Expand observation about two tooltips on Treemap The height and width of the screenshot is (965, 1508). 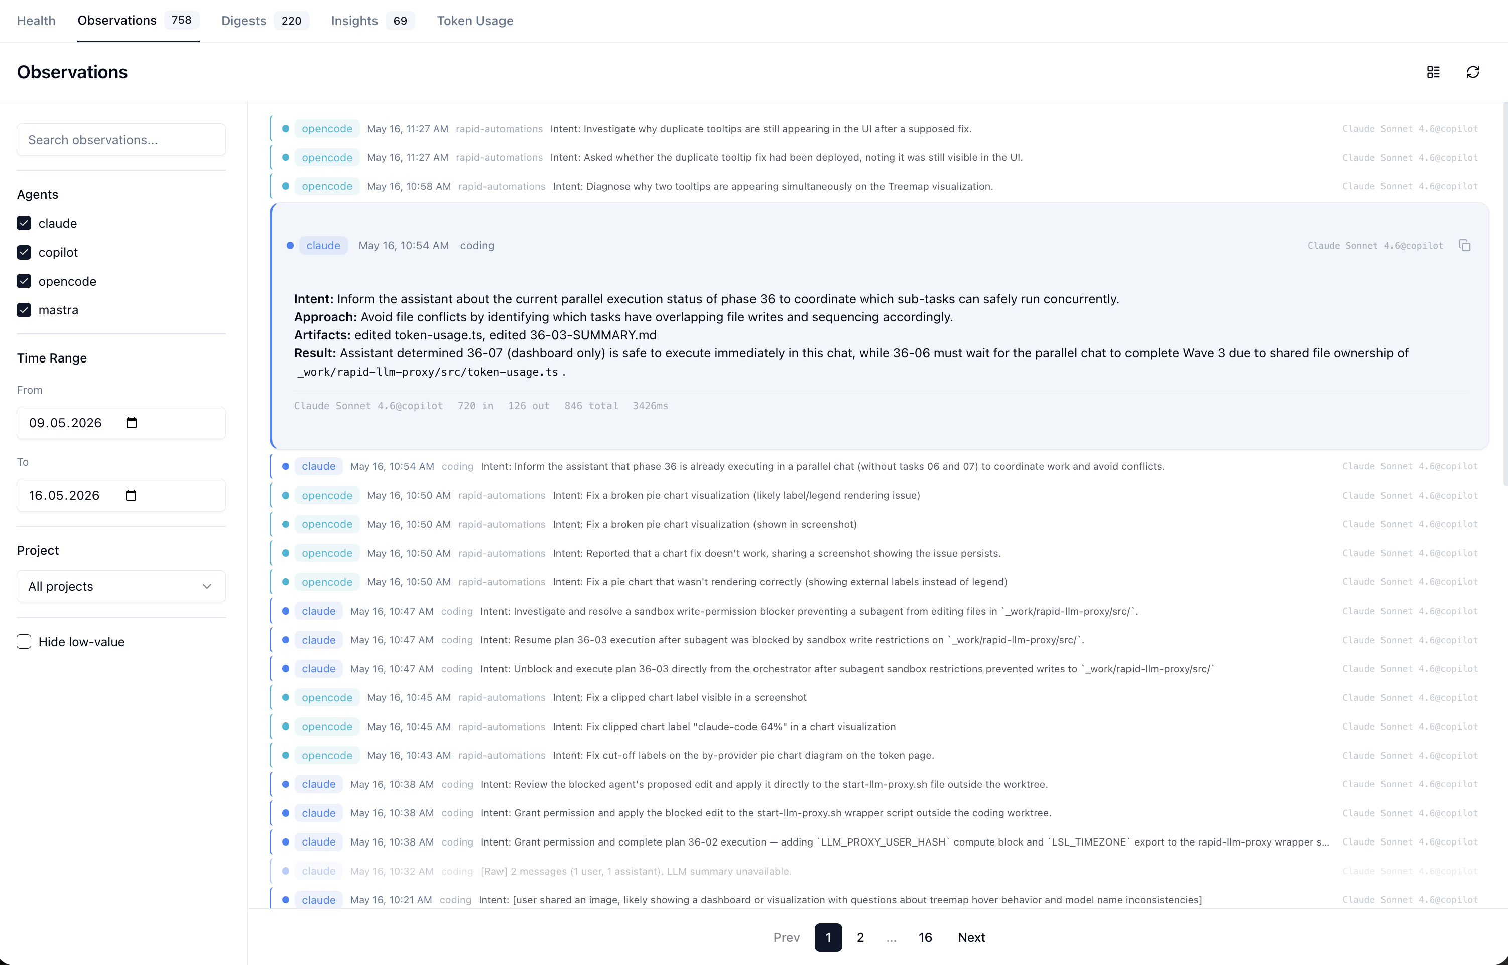tap(879, 186)
